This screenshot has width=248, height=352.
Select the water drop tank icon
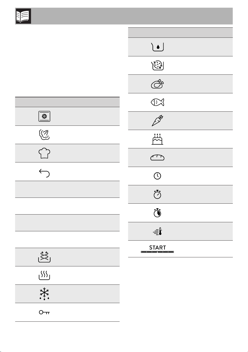tap(158, 47)
